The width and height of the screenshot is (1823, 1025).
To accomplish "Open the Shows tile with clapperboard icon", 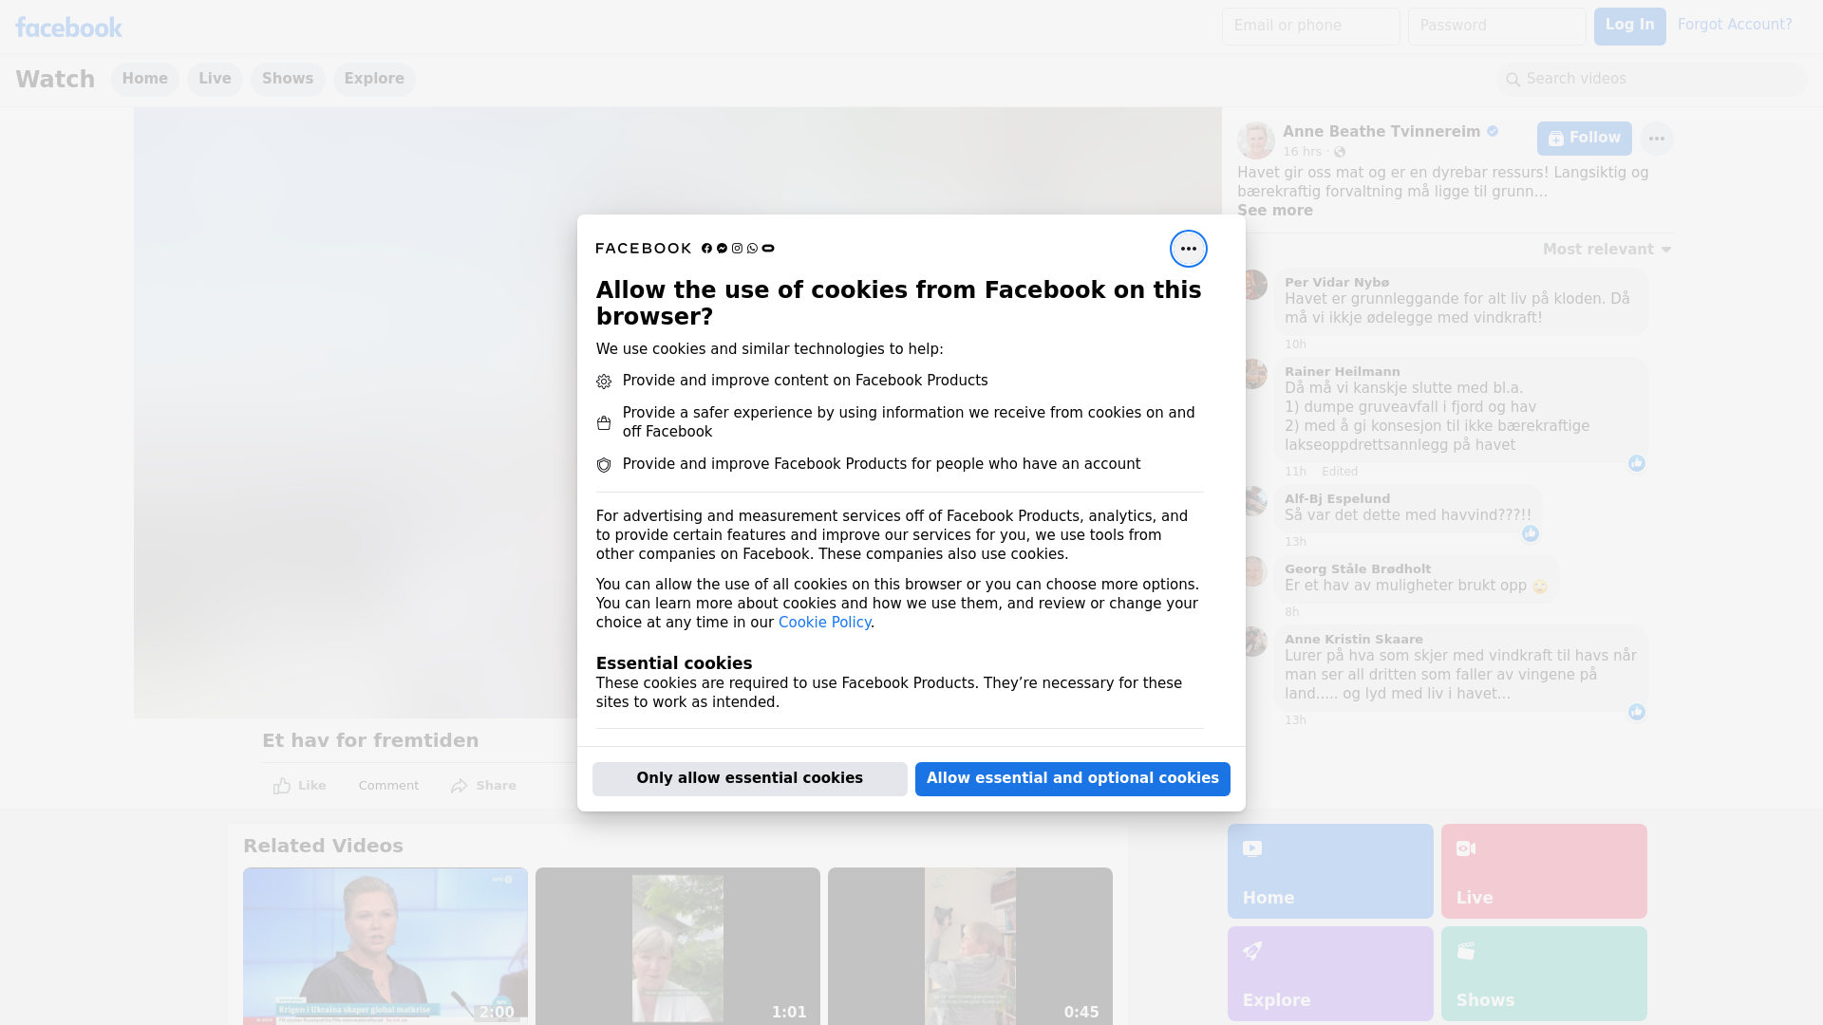I will click(1544, 974).
